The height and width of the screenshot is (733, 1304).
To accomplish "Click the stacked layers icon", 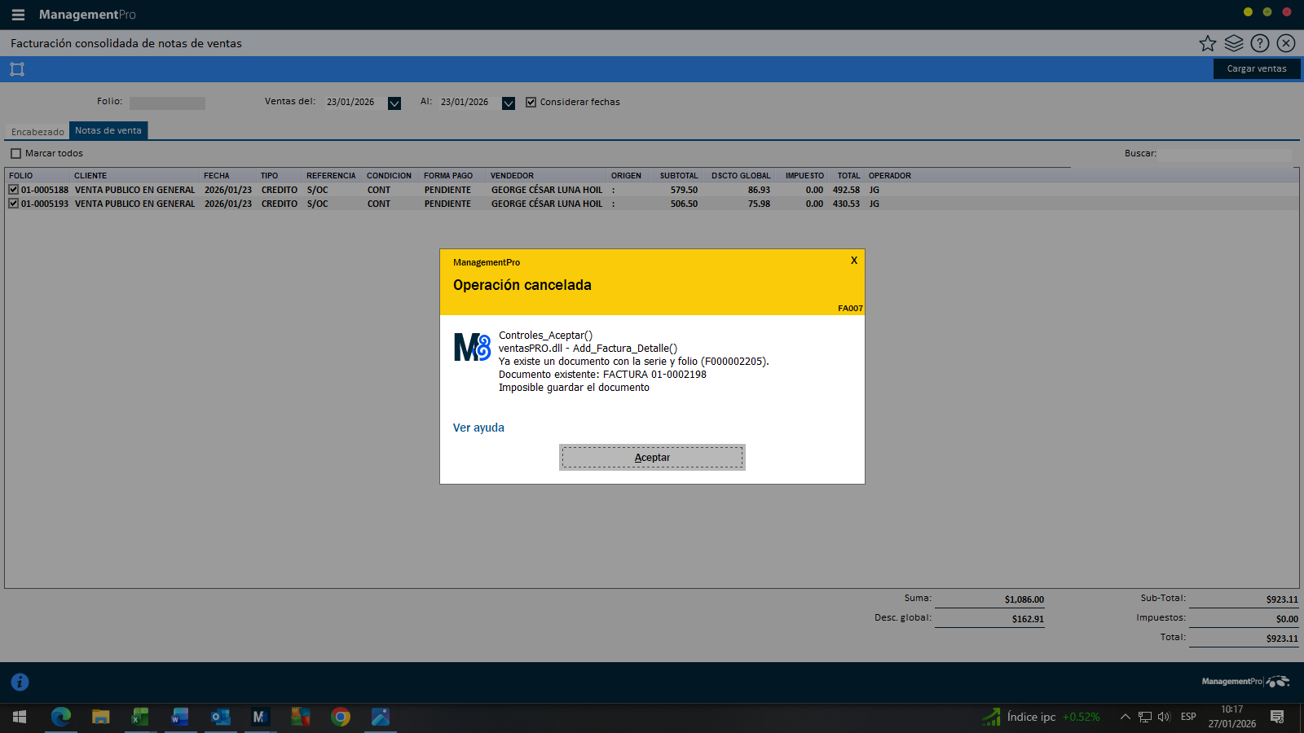I will pos(1234,43).
